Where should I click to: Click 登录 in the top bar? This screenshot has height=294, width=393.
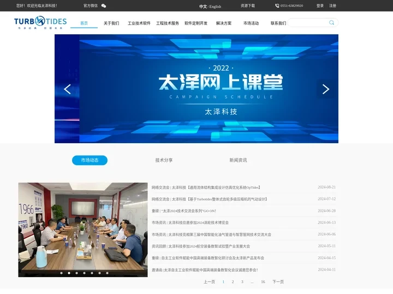(x=320, y=6)
